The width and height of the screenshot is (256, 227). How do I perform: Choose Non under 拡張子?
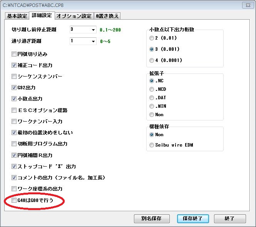[x=152, y=115]
